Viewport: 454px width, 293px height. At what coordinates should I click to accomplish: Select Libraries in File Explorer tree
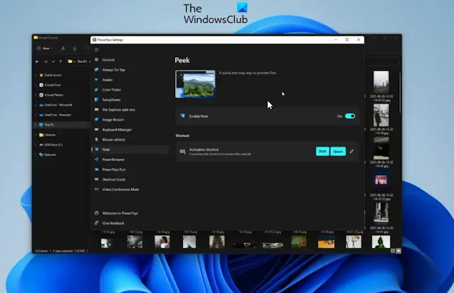point(50,134)
